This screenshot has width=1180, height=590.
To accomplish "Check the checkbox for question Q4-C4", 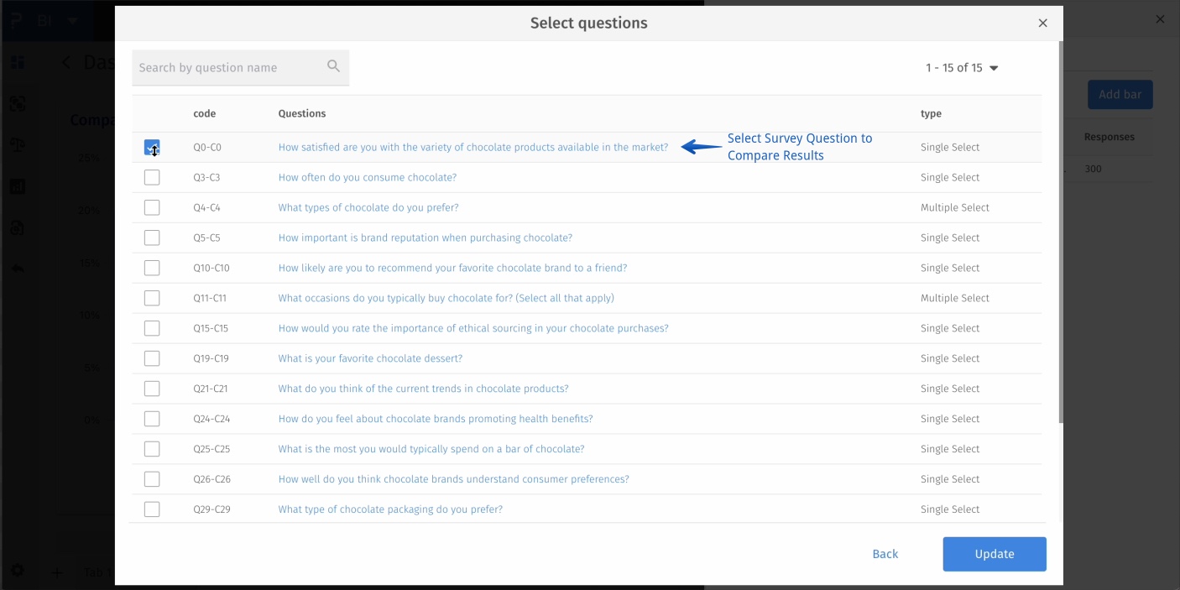I will 152,207.
